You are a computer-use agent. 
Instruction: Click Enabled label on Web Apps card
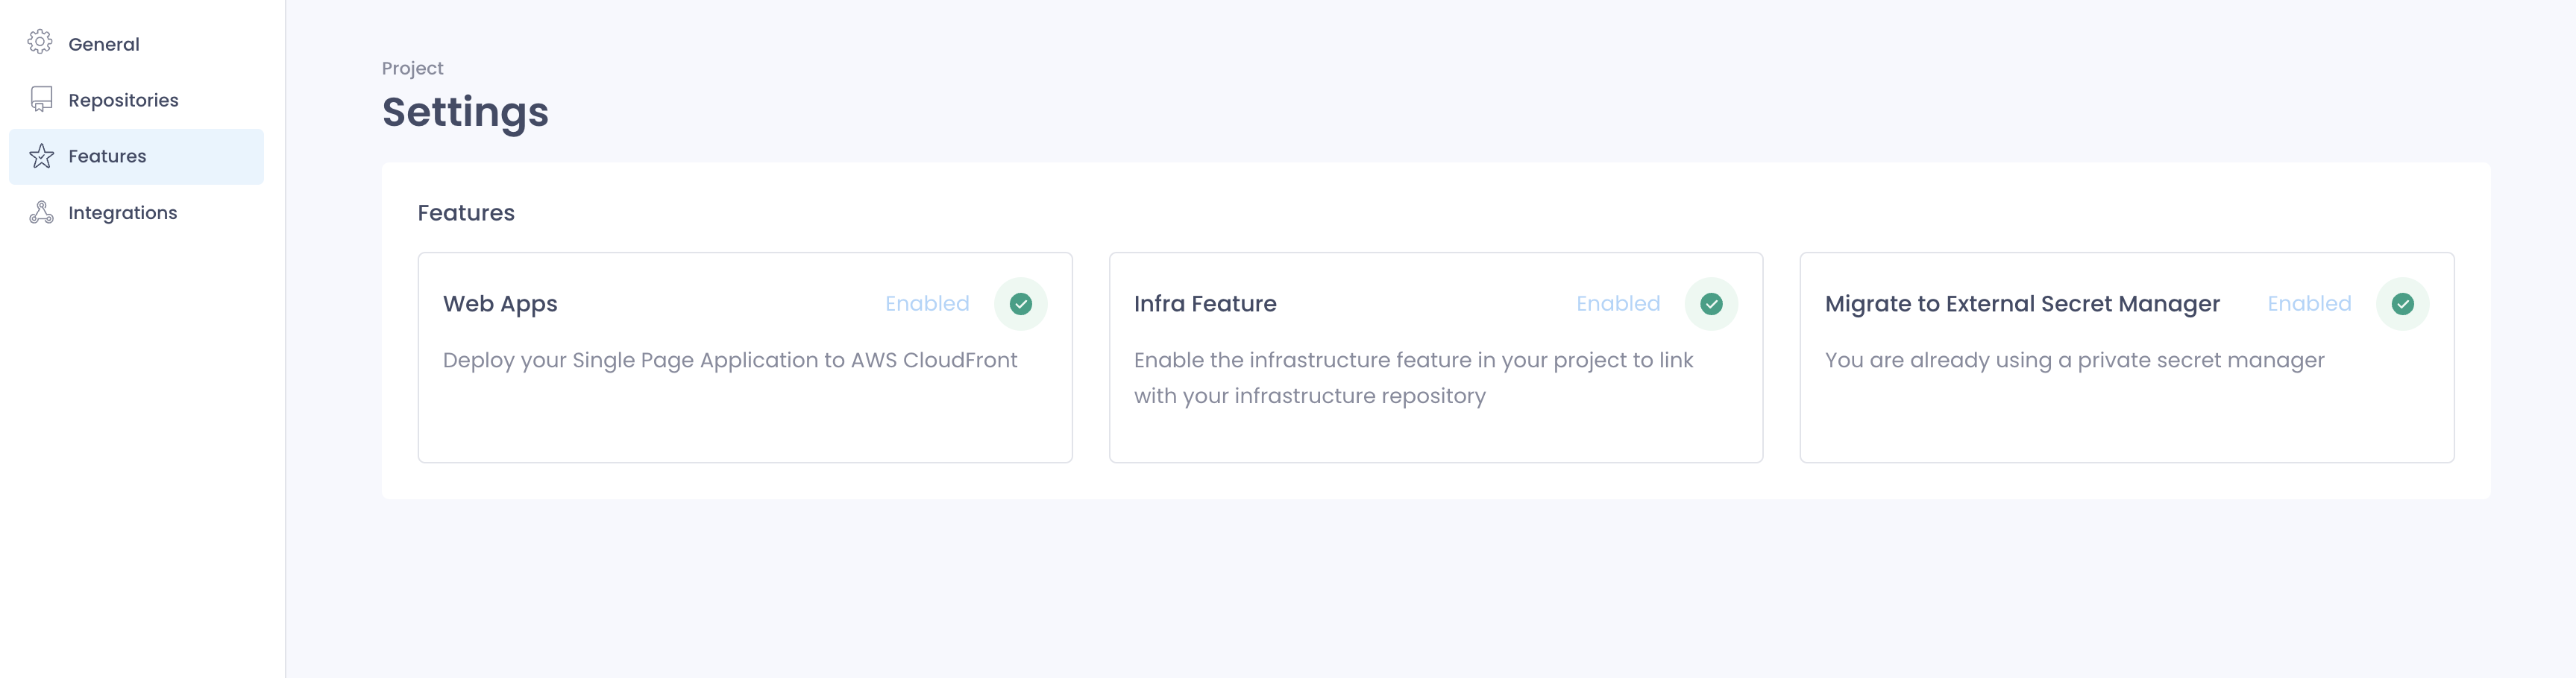pyautogui.click(x=927, y=303)
